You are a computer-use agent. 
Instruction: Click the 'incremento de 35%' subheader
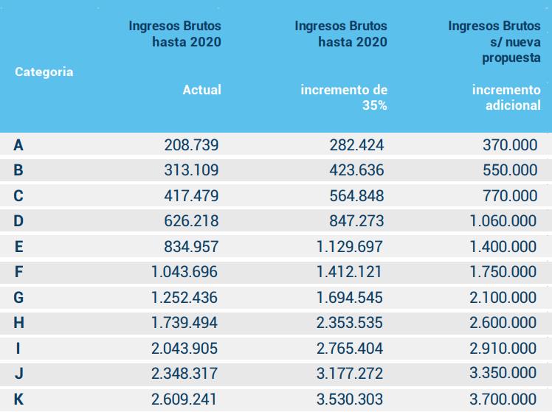click(x=344, y=97)
